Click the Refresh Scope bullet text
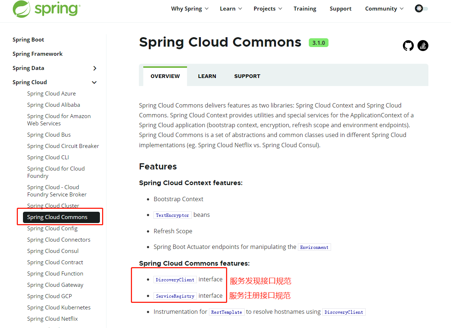The height and width of the screenshot is (328, 451). (173, 231)
